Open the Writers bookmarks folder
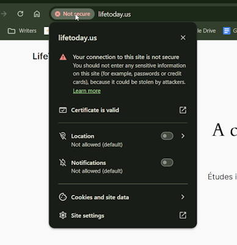 pyautogui.click(x=22, y=31)
